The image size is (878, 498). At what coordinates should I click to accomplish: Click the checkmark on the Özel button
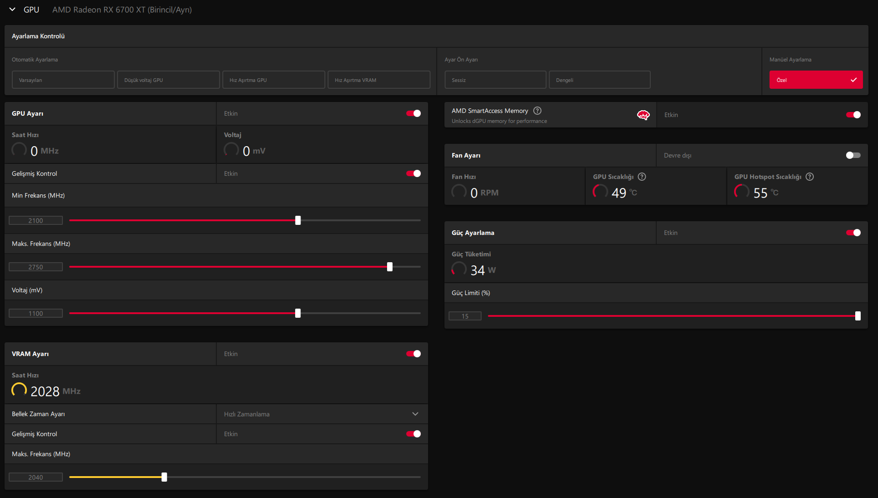click(853, 80)
